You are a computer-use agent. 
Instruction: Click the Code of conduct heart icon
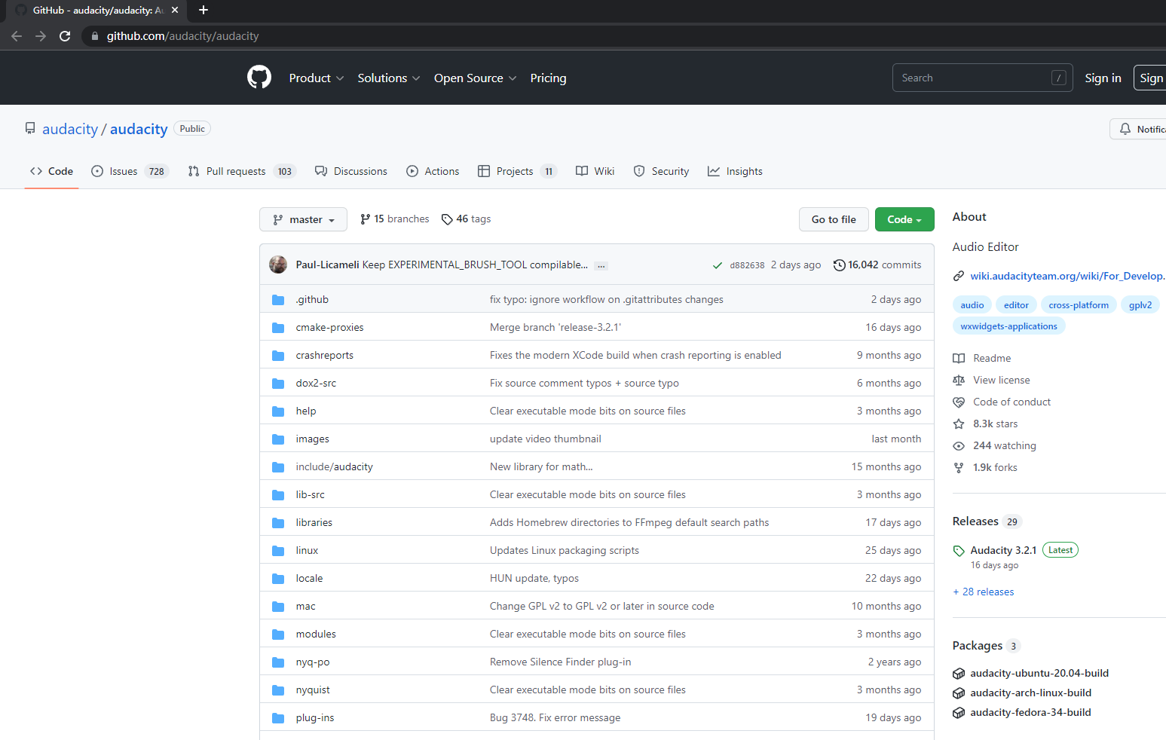coord(959,402)
